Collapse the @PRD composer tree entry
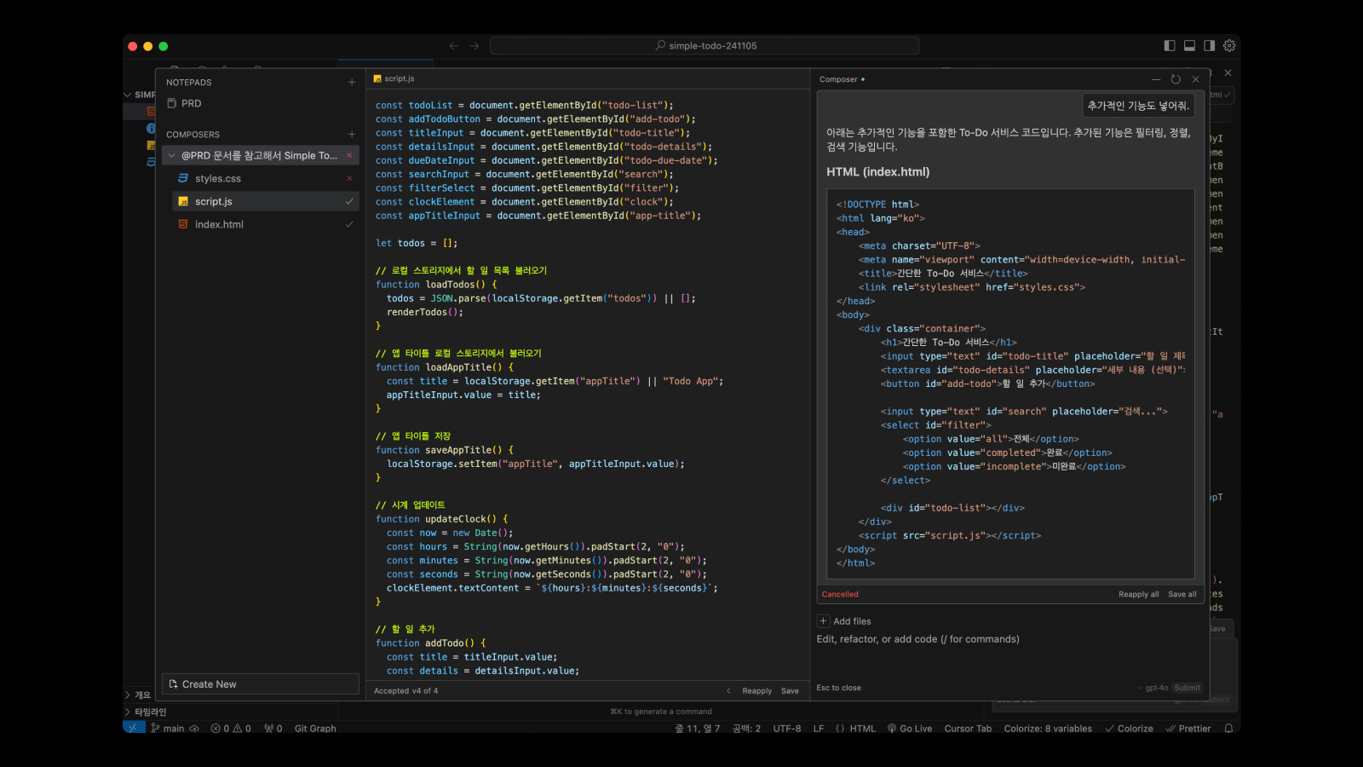 [172, 156]
